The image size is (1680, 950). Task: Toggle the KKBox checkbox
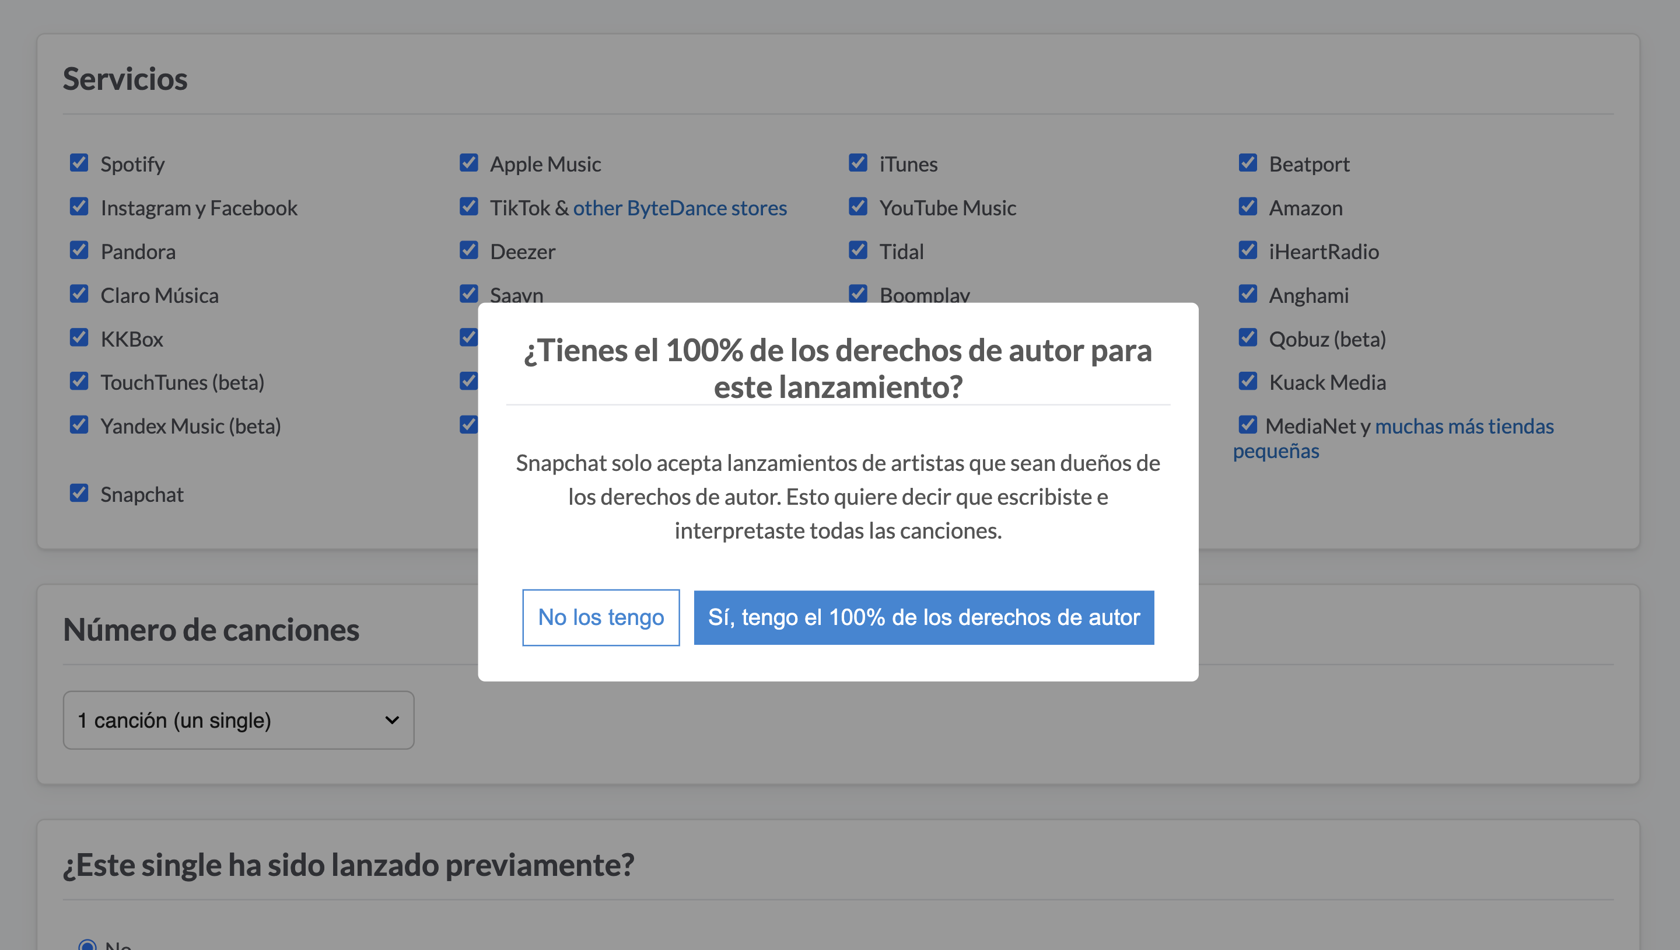click(x=79, y=337)
